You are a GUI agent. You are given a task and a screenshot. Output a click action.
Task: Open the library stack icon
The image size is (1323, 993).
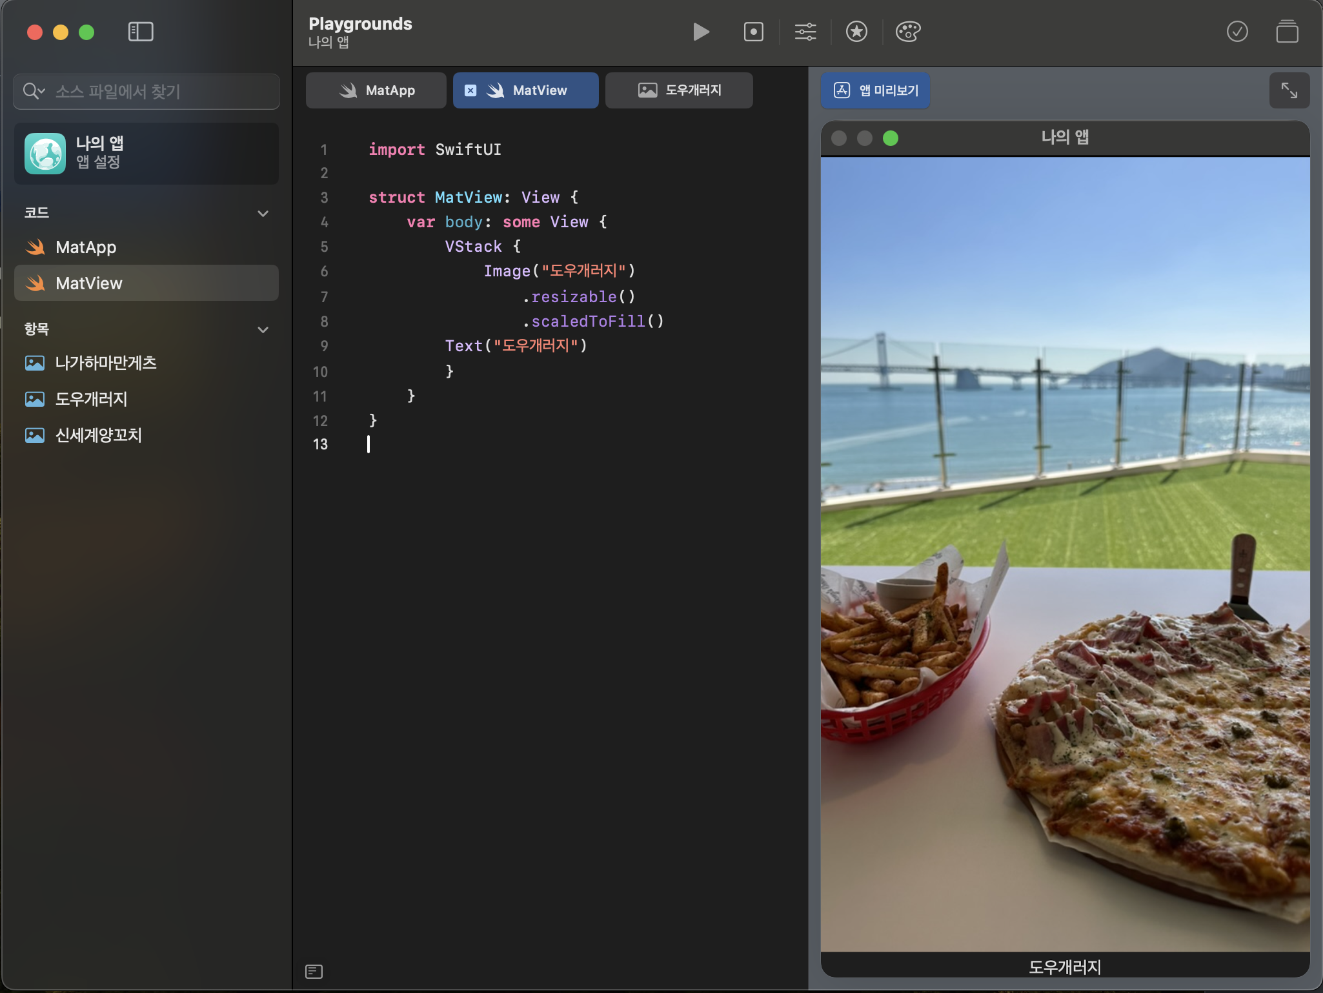coord(1287,32)
